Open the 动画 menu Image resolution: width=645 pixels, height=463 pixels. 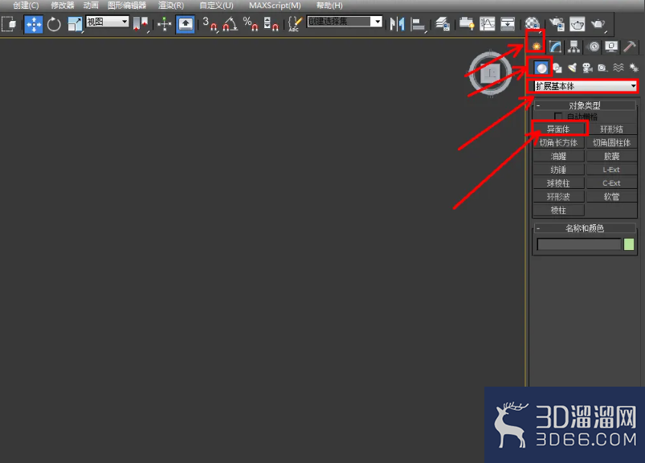click(91, 6)
